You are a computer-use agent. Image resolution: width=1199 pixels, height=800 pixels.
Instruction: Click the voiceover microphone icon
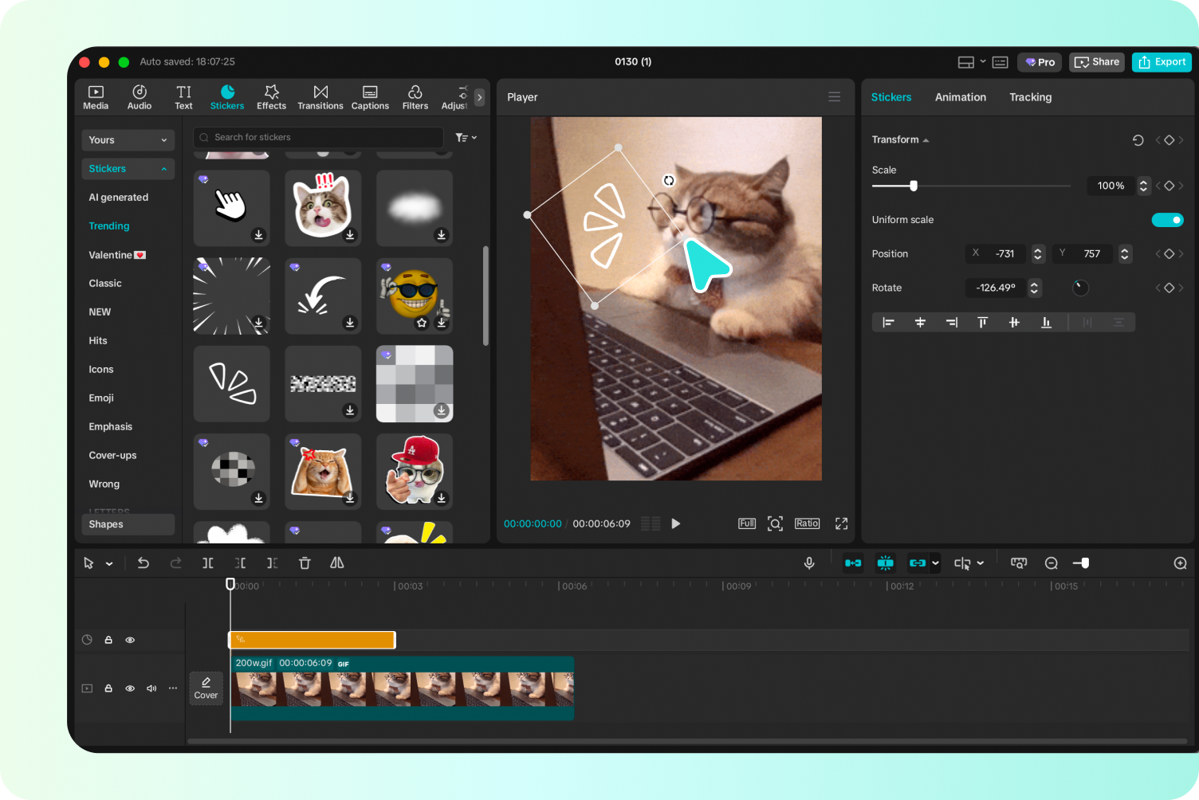click(x=808, y=563)
